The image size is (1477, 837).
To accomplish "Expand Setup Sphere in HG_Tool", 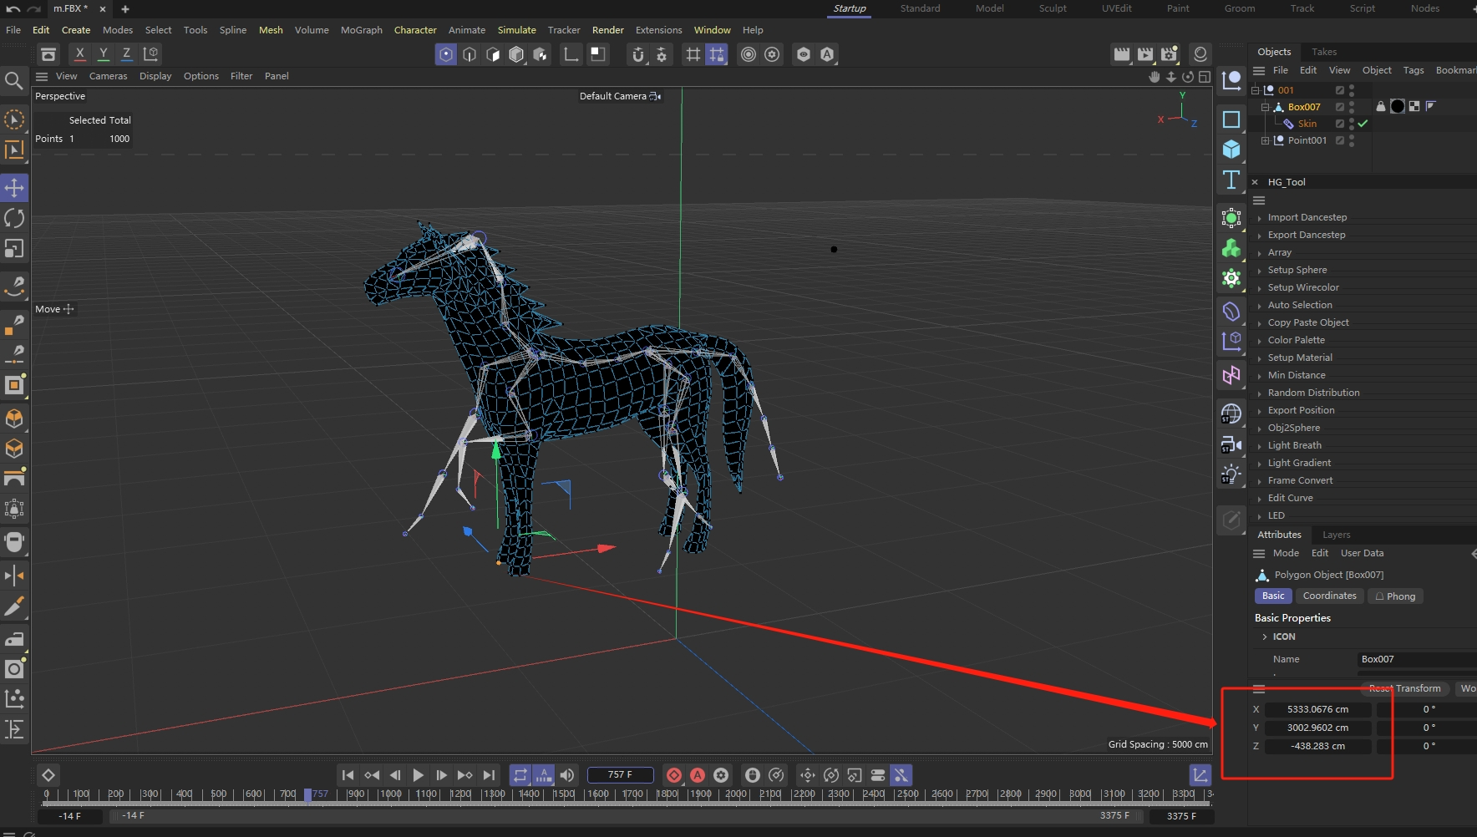I will pyautogui.click(x=1260, y=271).
